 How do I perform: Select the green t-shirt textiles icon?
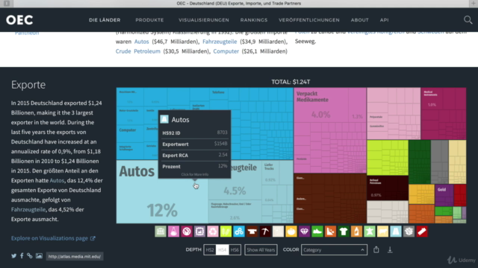[x=344, y=232]
